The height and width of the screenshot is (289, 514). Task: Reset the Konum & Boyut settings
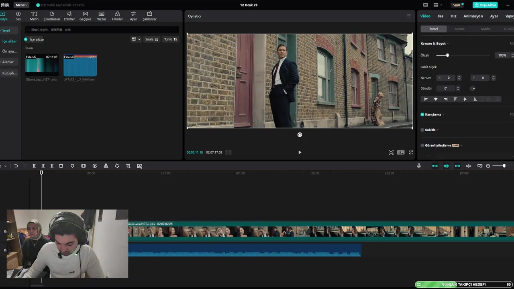click(x=512, y=43)
